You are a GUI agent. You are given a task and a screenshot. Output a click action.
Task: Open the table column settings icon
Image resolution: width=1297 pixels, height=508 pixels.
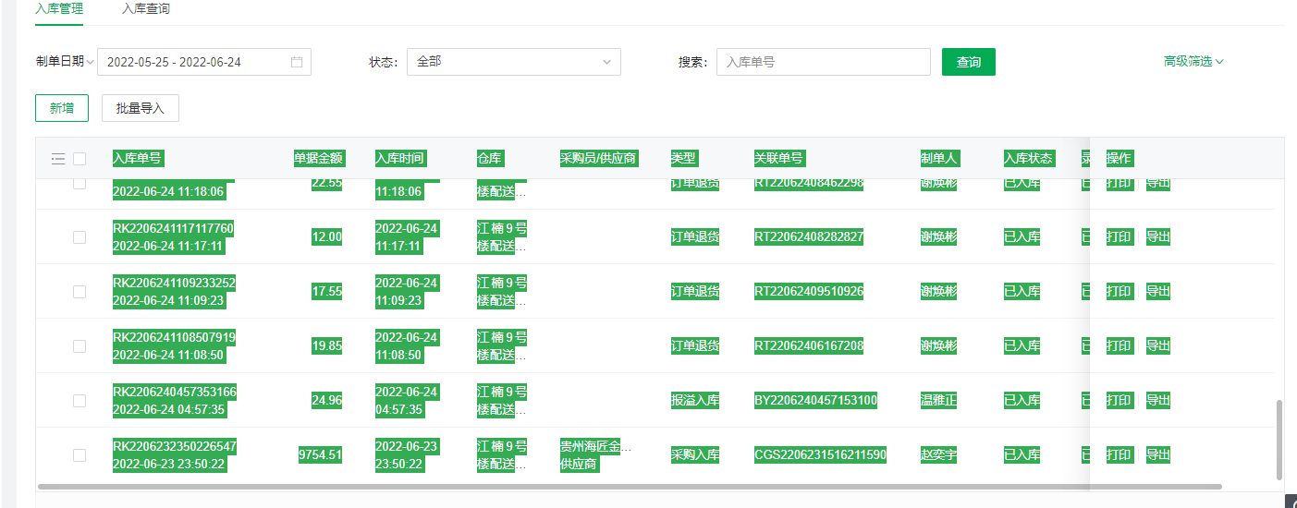[x=57, y=159]
